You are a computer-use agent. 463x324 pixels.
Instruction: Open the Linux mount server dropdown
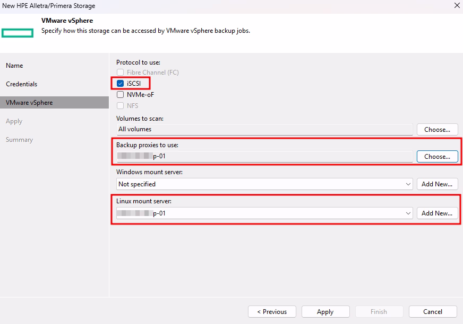point(408,213)
